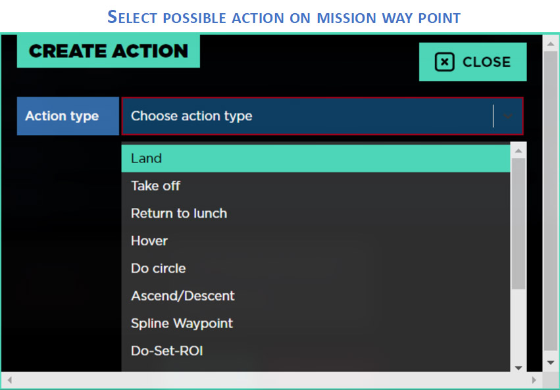Select Spline Waypoint option
Screen dimensions: 560x390
click(x=182, y=324)
